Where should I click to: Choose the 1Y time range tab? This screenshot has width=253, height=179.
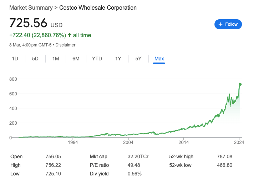pos(118,59)
